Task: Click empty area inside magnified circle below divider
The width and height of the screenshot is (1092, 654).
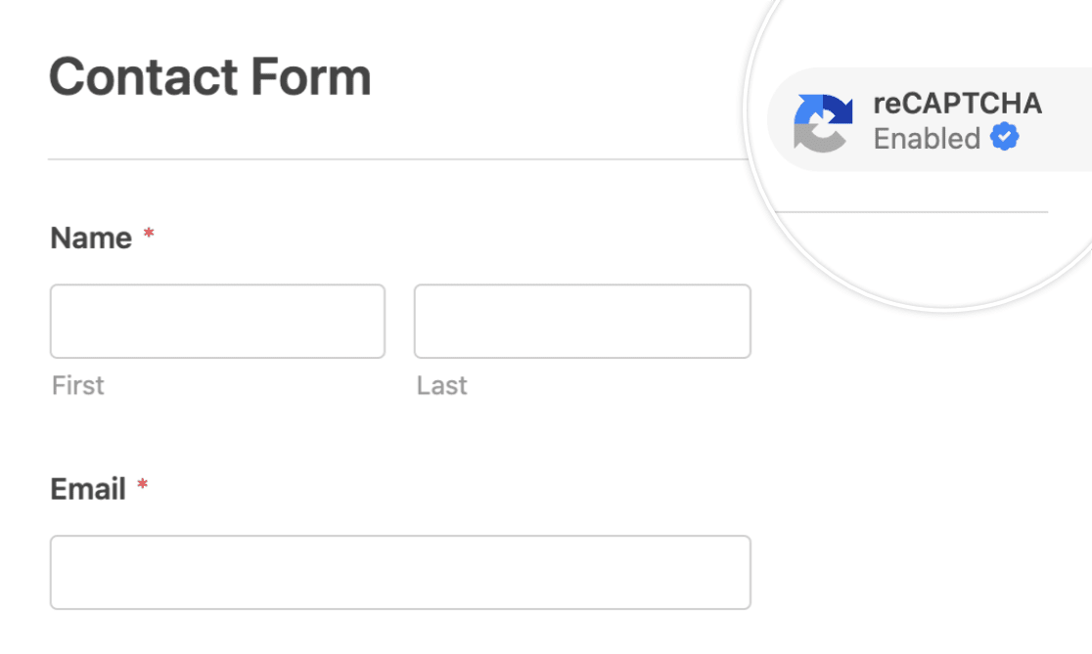Action: 920,254
